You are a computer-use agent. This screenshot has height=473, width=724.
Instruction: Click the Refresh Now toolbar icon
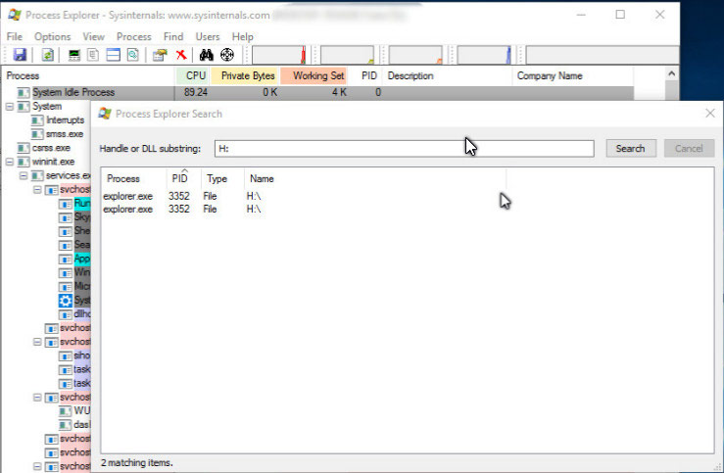pos(48,55)
